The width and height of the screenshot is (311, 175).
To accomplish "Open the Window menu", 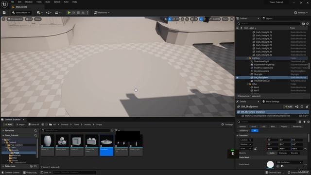I will click(x=29, y=2).
